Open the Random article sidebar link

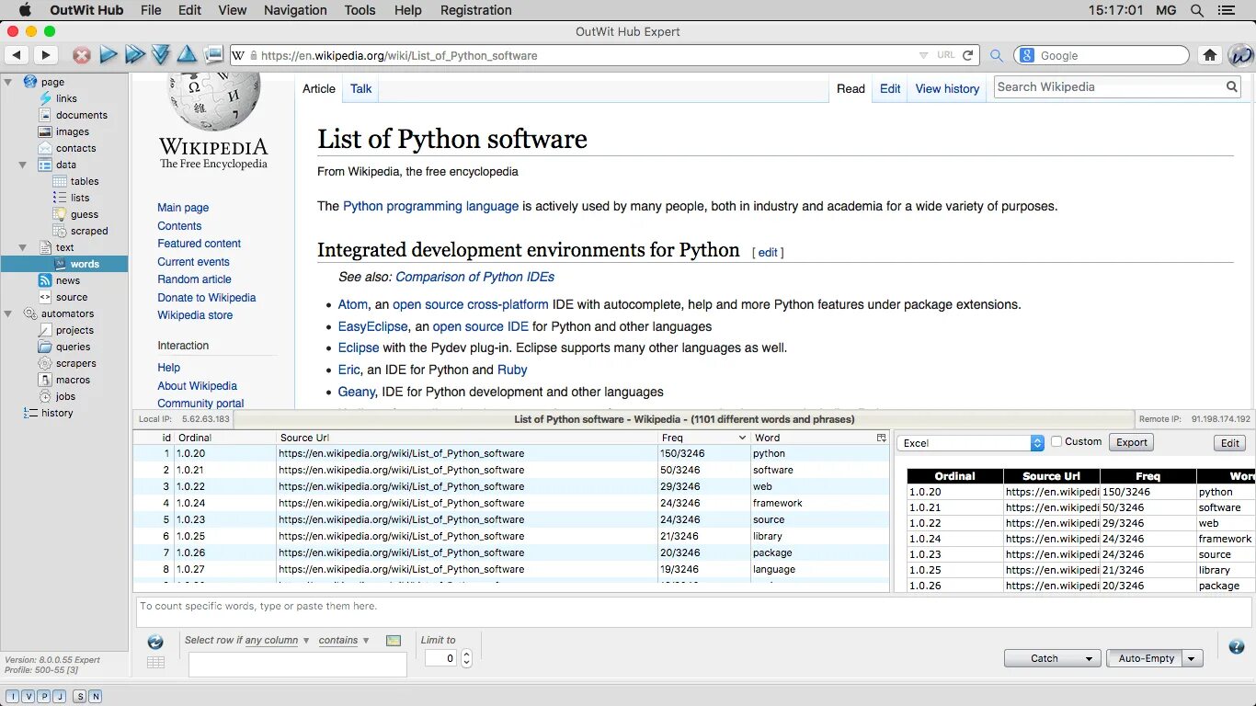point(194,279)
